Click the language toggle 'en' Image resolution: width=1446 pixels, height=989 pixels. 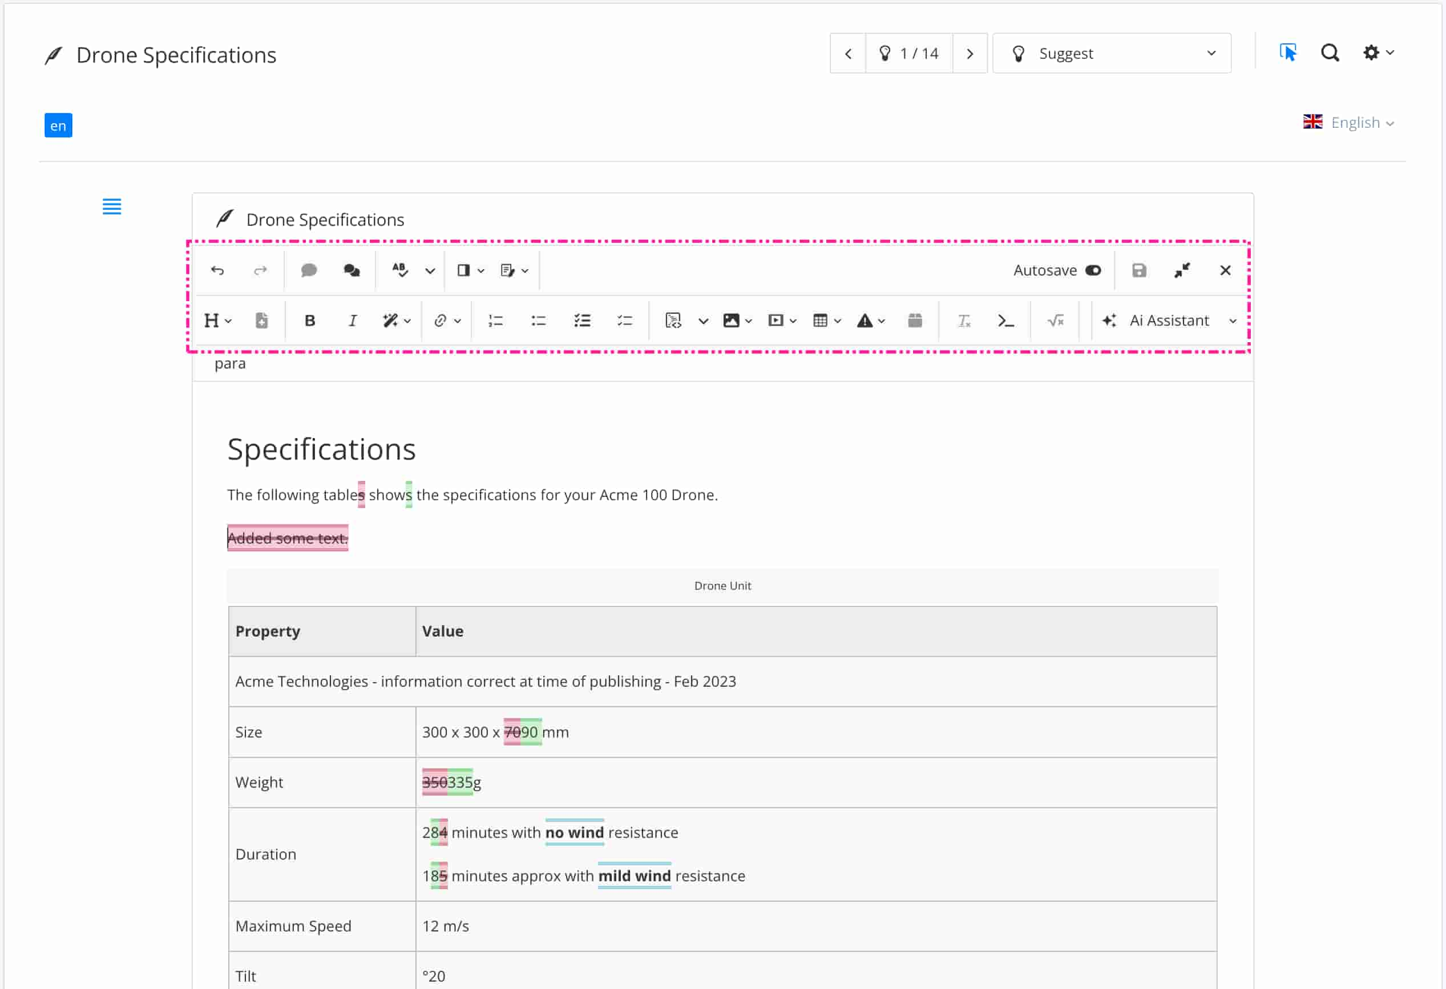[57, 124]
